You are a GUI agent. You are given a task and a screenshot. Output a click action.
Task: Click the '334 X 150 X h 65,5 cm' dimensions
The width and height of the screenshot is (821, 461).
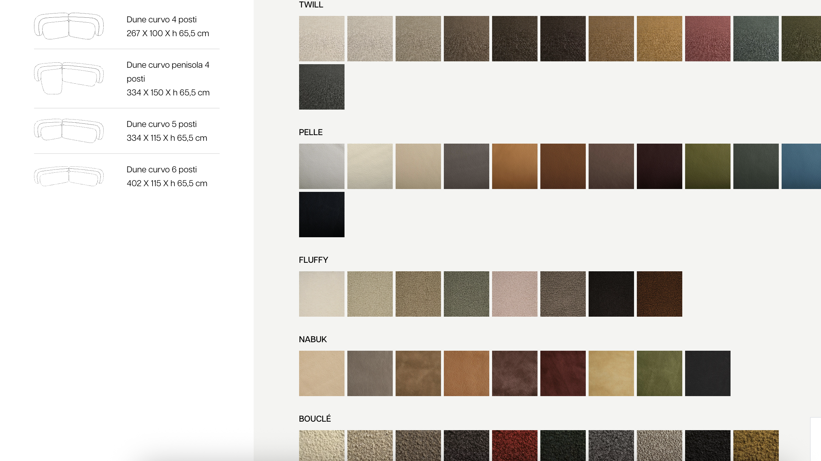coord(168,93)
